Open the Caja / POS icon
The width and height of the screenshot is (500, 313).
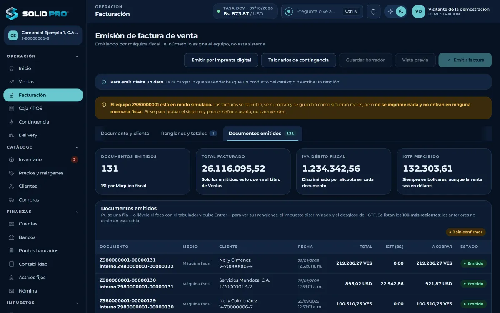coord(11,109)
